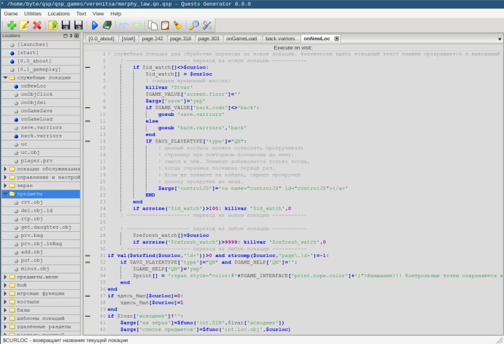Pin the Locations panel

[71, 36]
